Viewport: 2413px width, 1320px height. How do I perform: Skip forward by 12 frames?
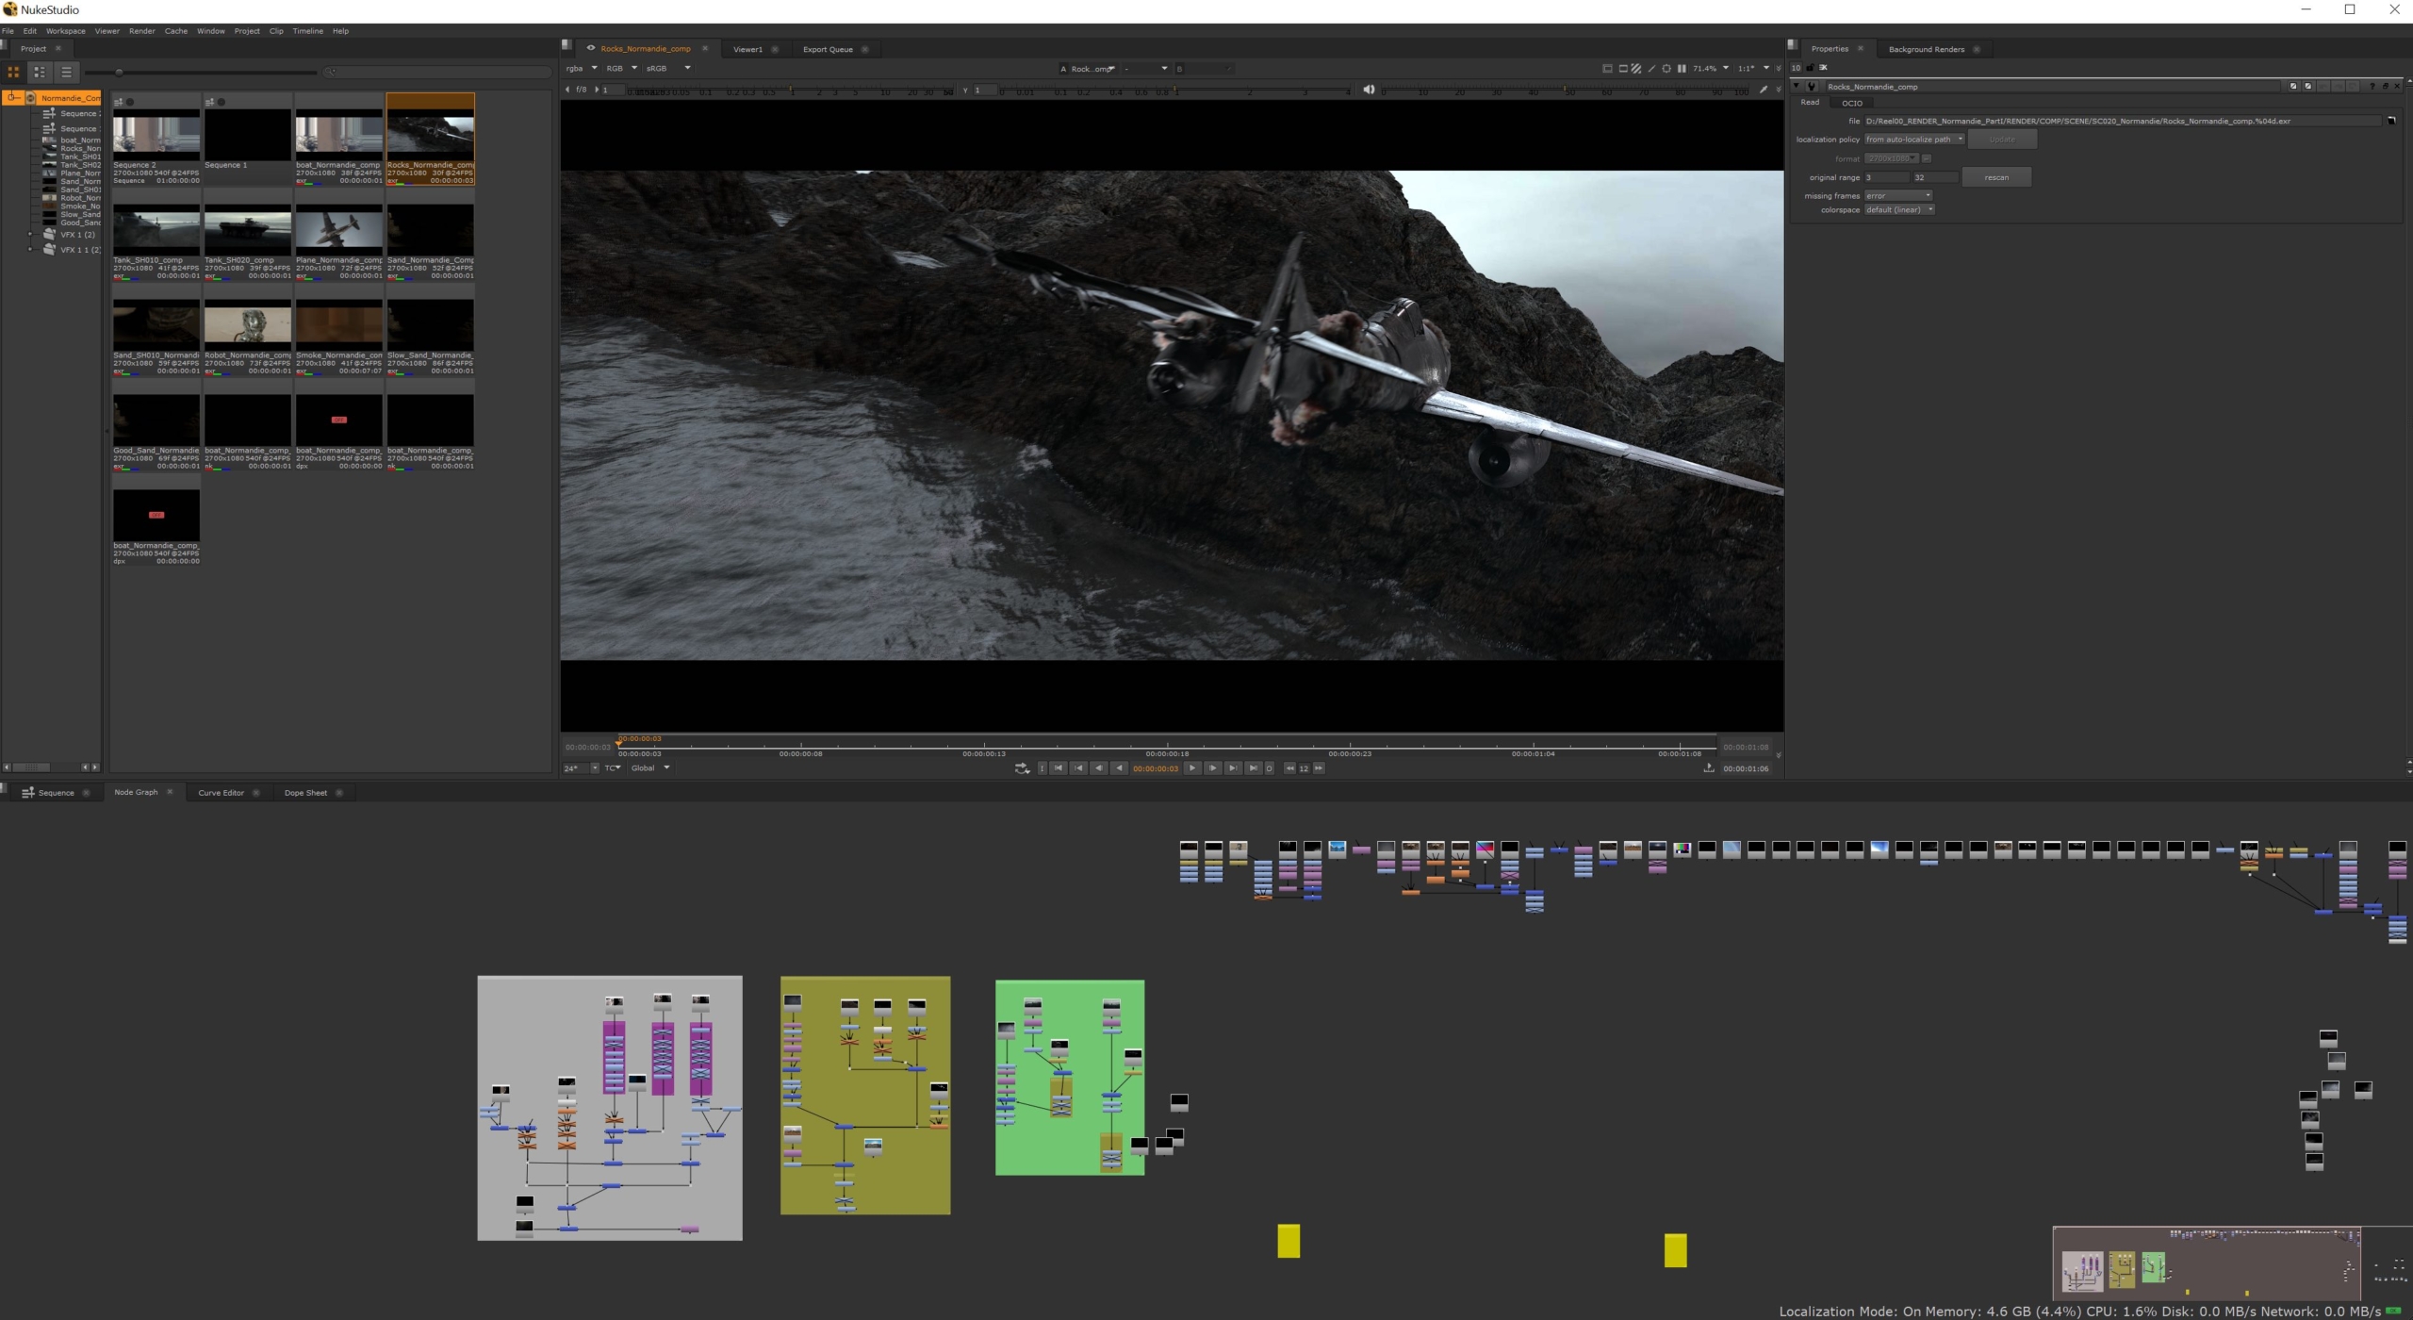coord(1319,768)
